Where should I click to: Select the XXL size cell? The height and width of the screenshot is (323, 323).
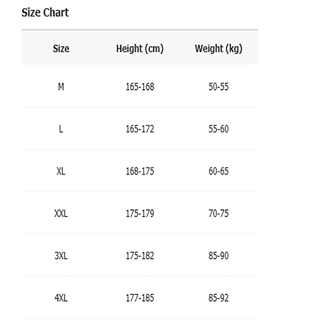[x=61, y=213]
